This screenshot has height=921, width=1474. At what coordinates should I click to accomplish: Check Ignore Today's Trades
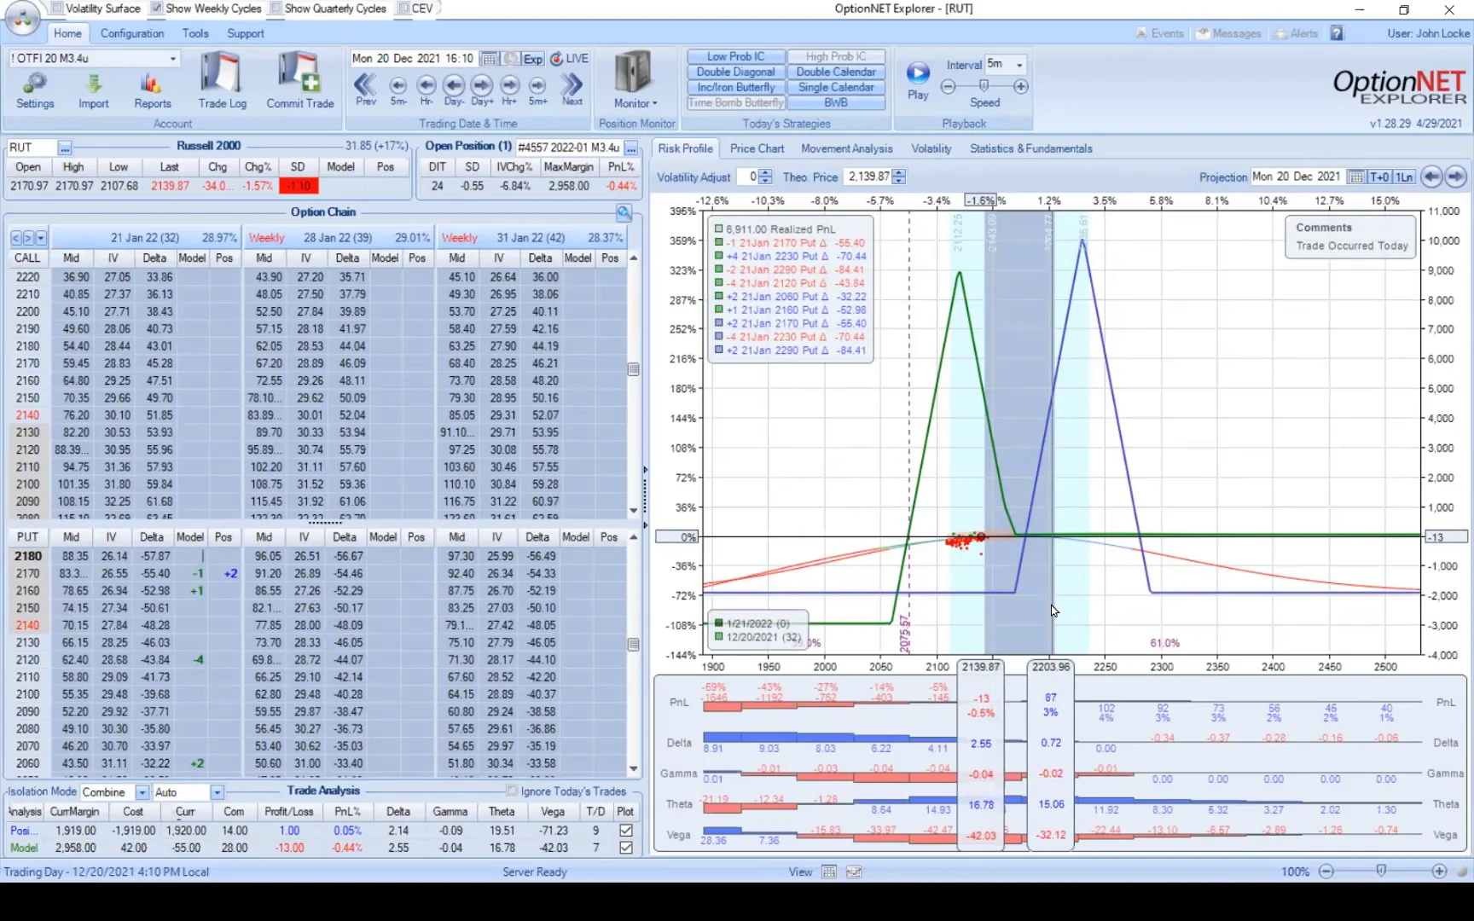pyautogui.click(x=512, y=791)
